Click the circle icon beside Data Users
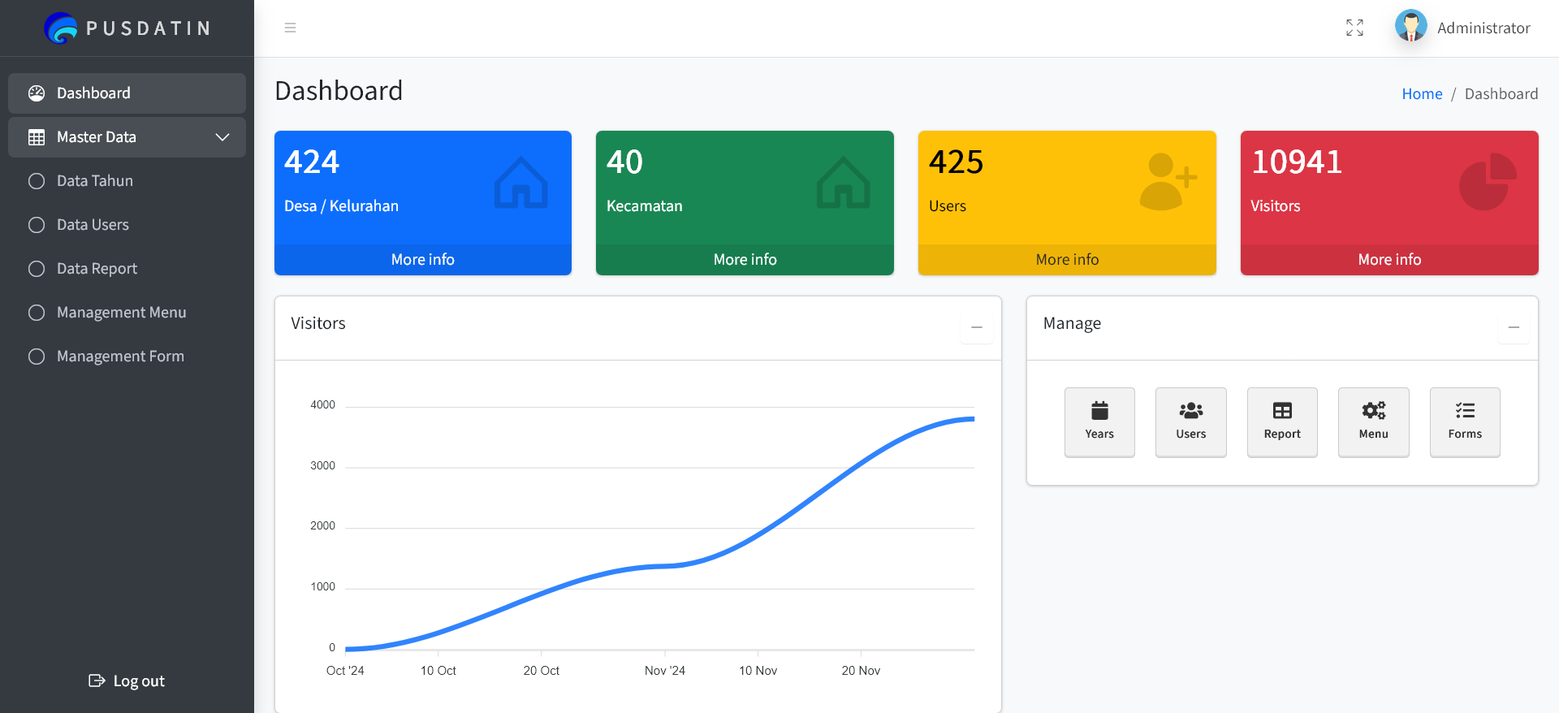The height and width of the screenshot is (713, 1559). click(x=37, y=225)
